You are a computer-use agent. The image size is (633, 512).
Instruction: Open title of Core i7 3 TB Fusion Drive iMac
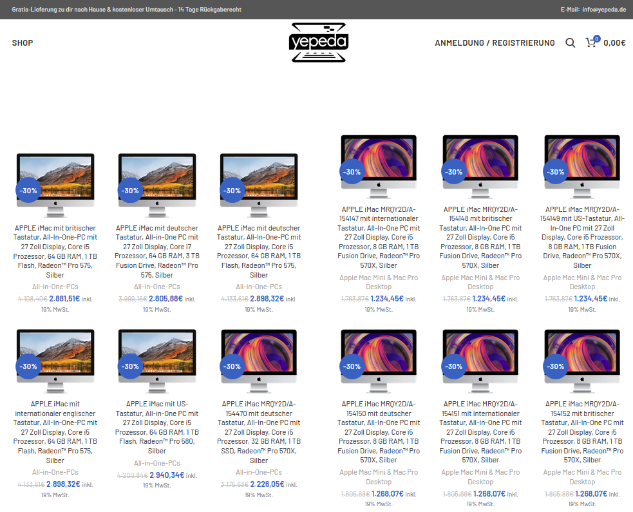click(157, 252)
